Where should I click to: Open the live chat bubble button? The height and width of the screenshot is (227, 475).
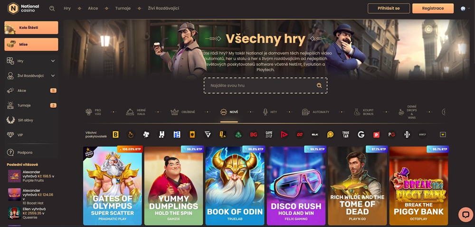click(465, 215)
